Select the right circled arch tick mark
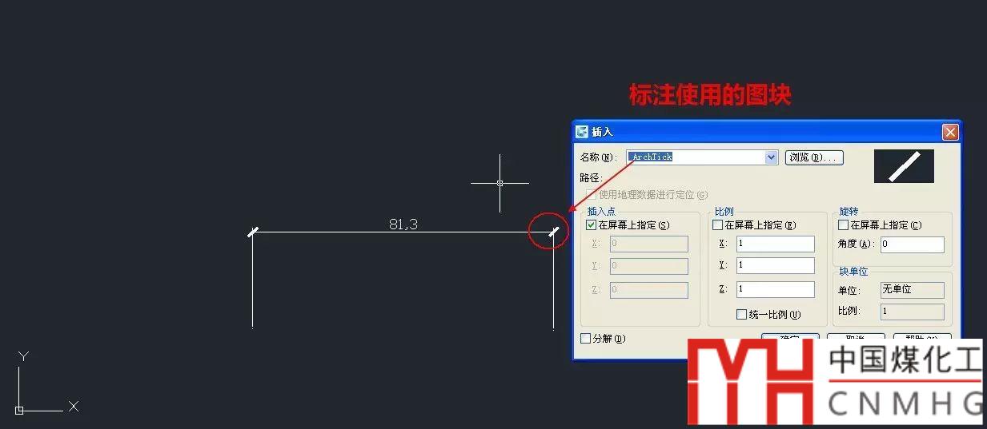This screenshot has width=987, height=429. (x=553, y=232)
